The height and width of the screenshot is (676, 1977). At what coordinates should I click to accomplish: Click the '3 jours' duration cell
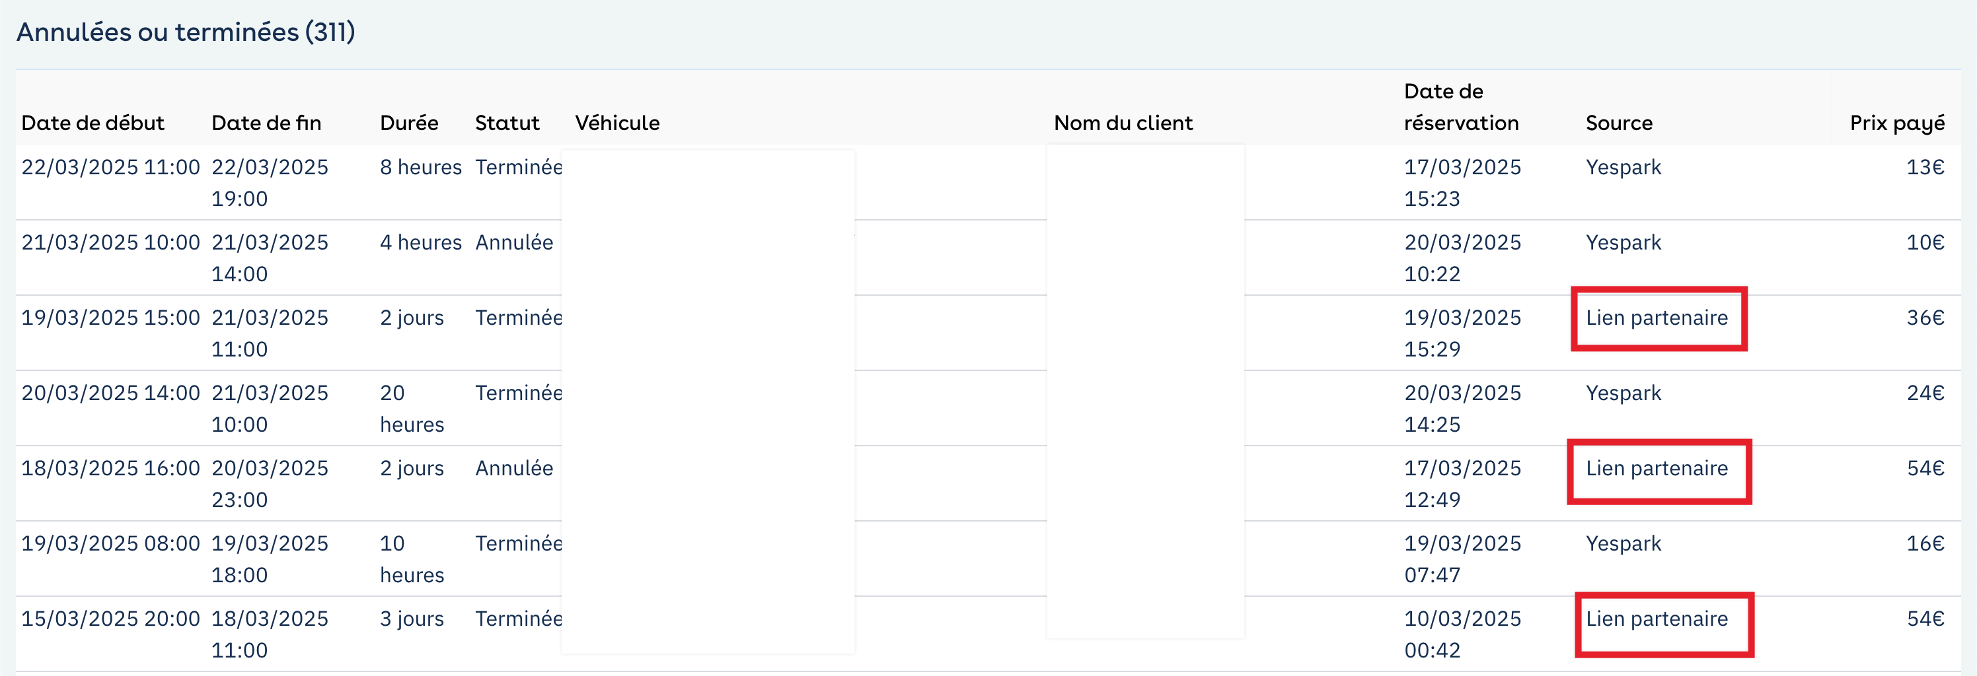(x=412, y=618)
